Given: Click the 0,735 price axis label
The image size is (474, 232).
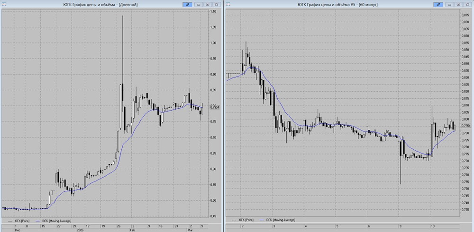Looking at the screenshot, I should click(x=465, y=209).
